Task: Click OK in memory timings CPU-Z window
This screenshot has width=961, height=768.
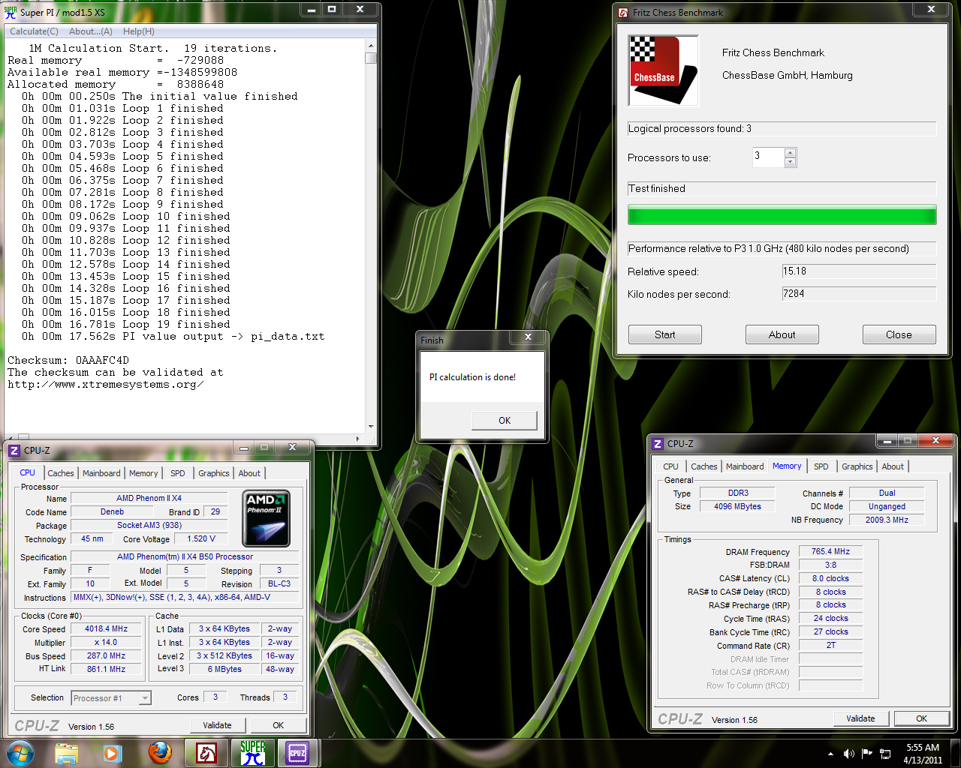Action: point(921,718)
